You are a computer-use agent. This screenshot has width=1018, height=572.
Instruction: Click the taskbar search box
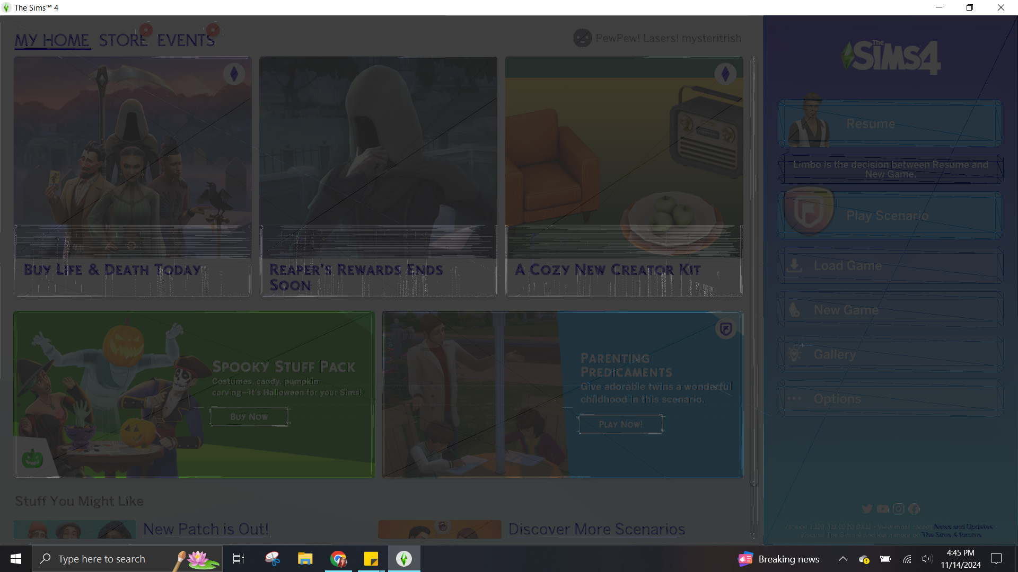[x=127, y=559]
